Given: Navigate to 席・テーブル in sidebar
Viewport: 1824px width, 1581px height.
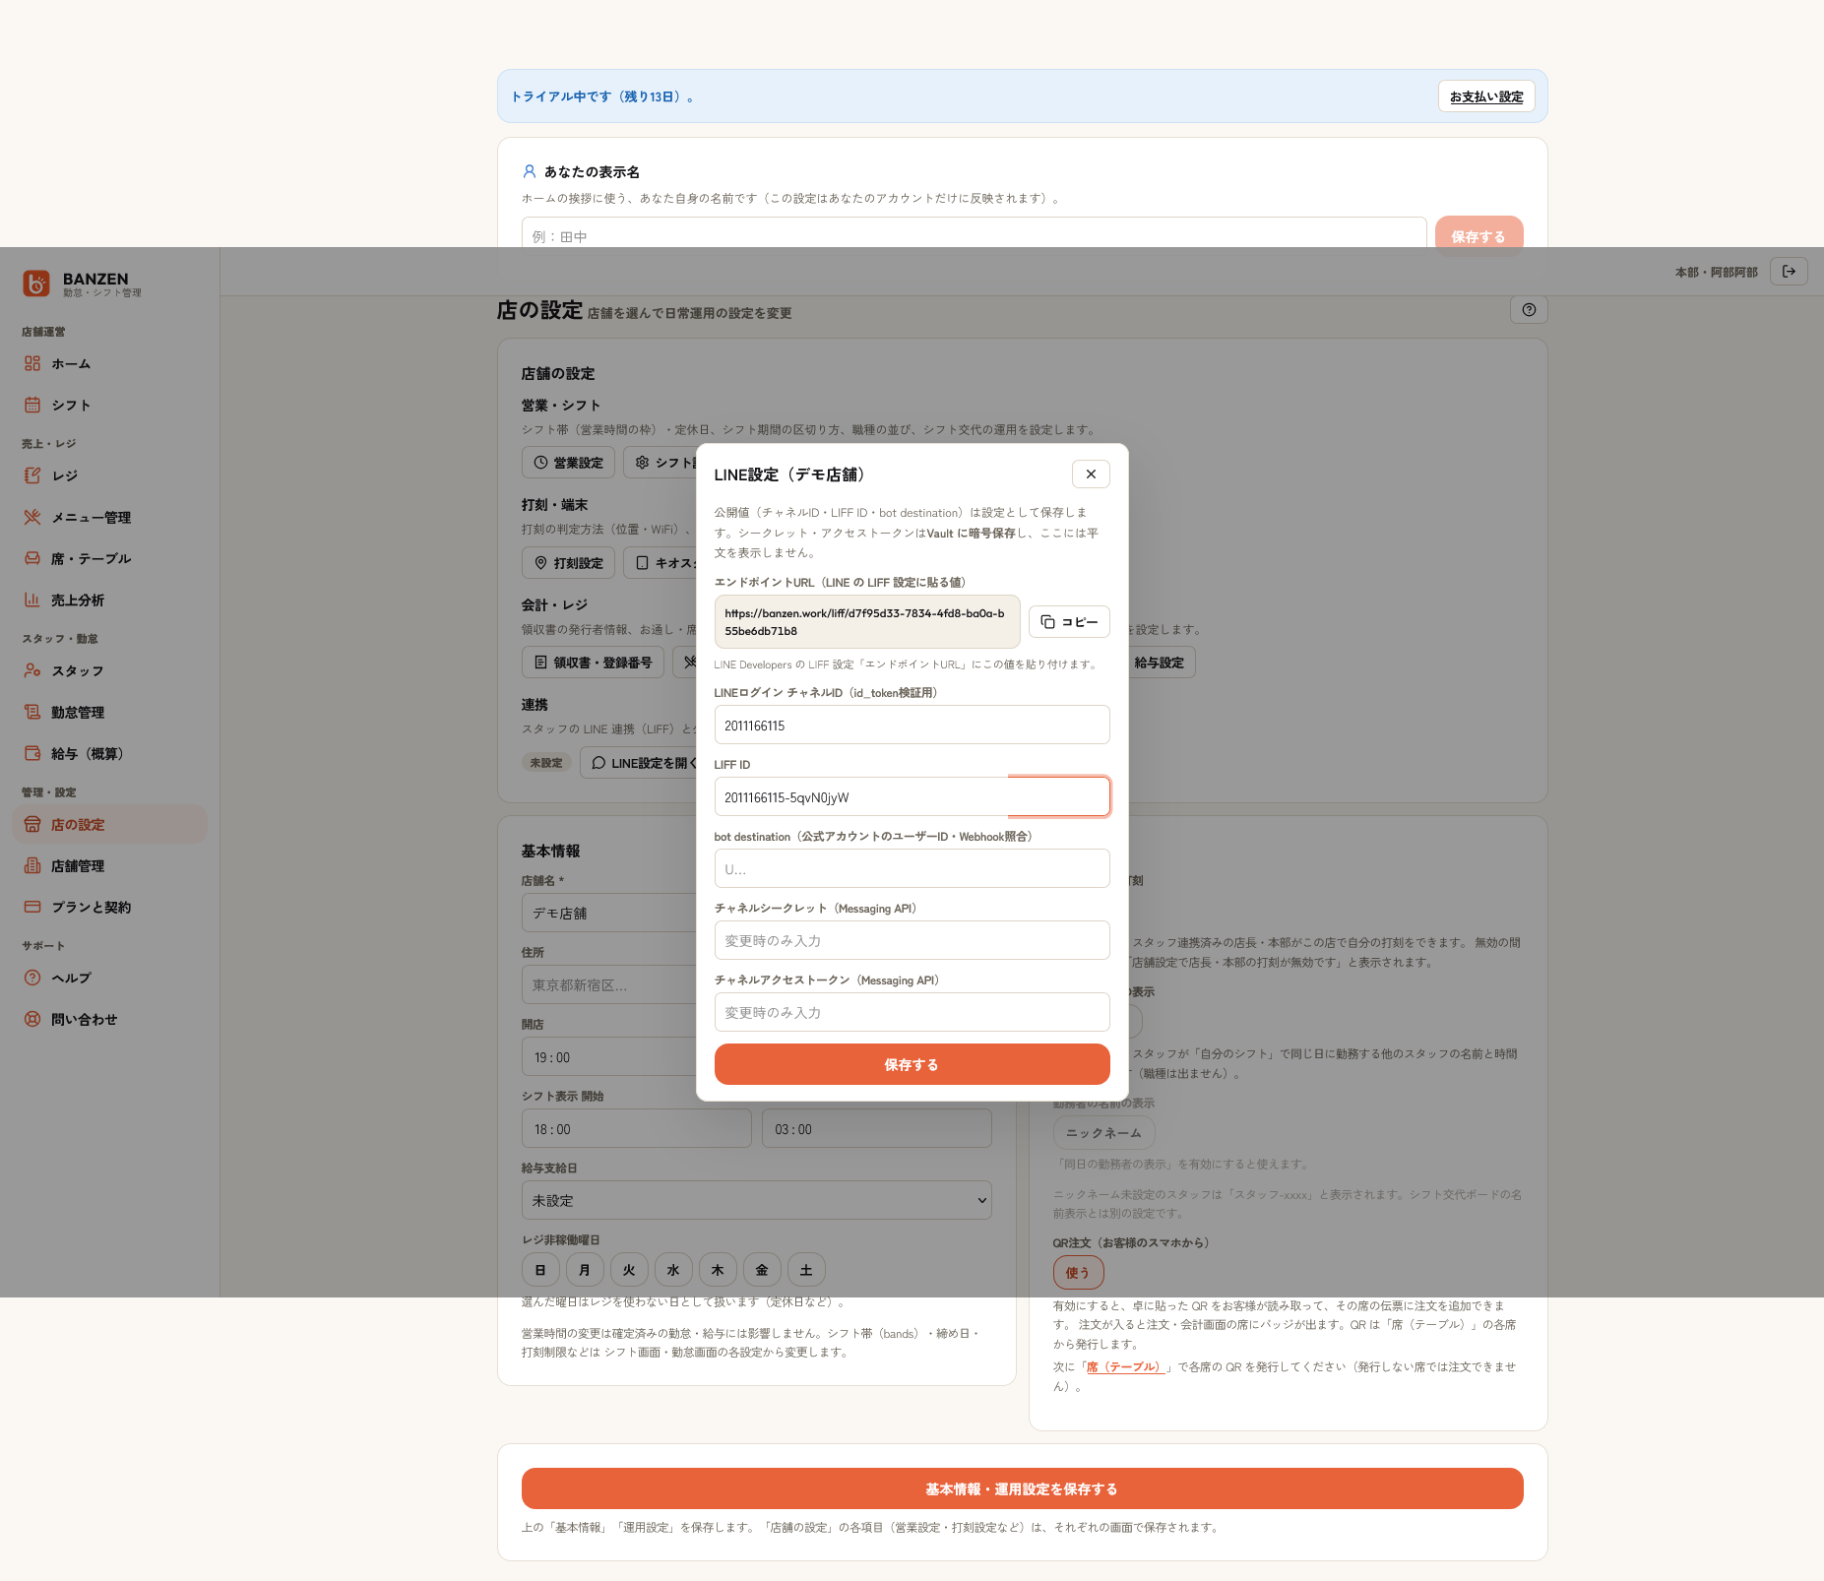Looking at the screenshot, I should [x=109, y=559].
